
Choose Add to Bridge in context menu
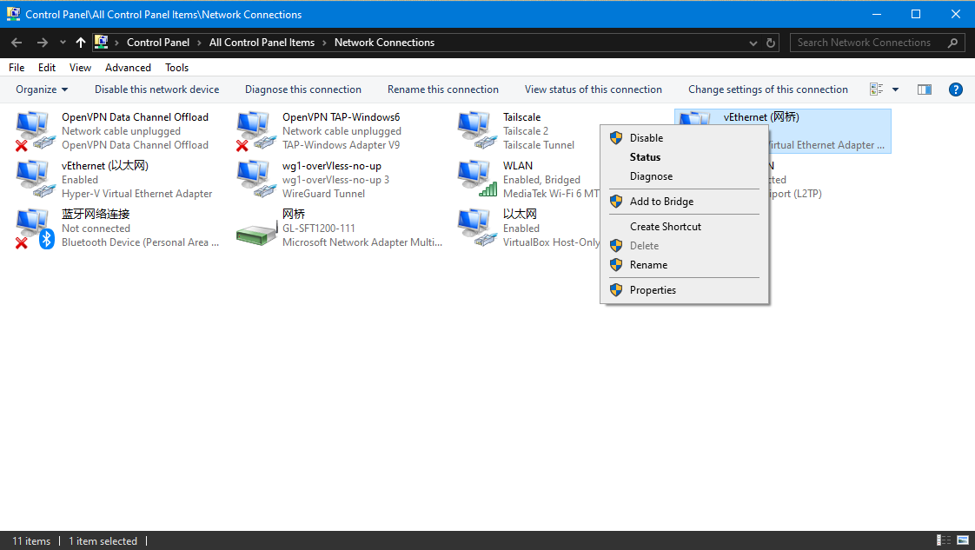point(684,202)
